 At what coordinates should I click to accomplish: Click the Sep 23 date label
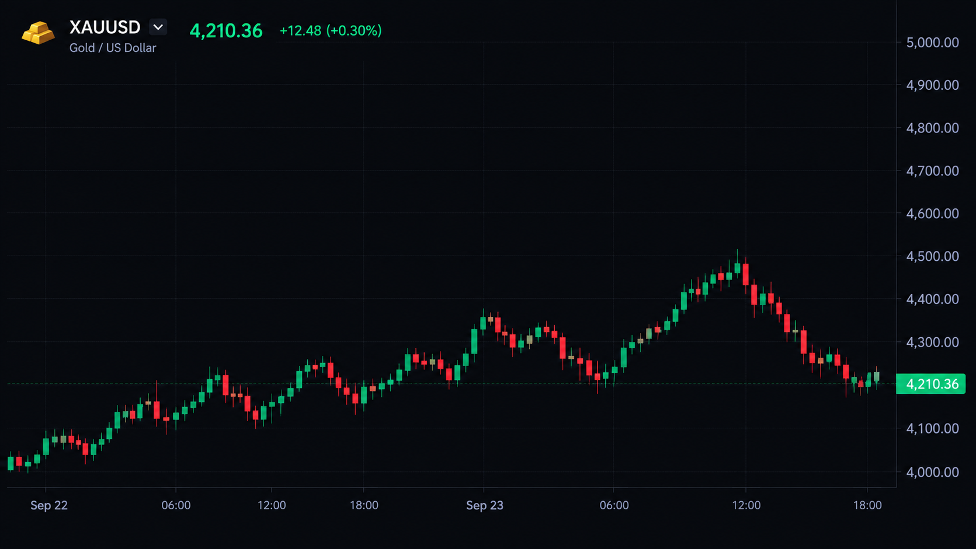coord(485,505)
